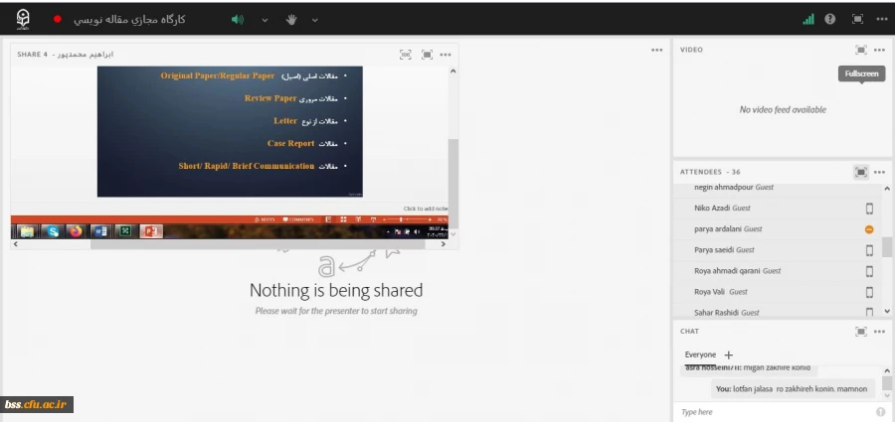Image resolution: width=895 pixels, height=422 pixels.
Task: Mute the meeting speaker audio
Action: (237, 19)
